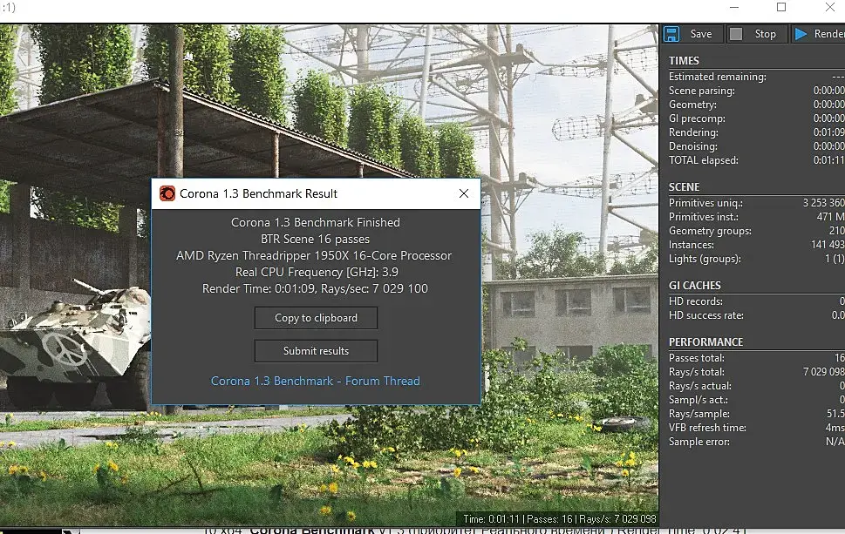Click the 'Passes total:' row

pos(757,358)
